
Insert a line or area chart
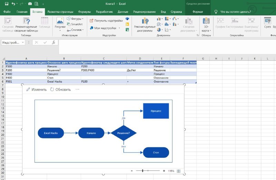point(159,24)
